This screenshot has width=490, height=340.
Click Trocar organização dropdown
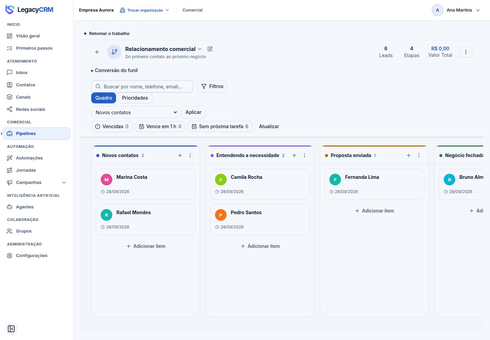[145, 10]
